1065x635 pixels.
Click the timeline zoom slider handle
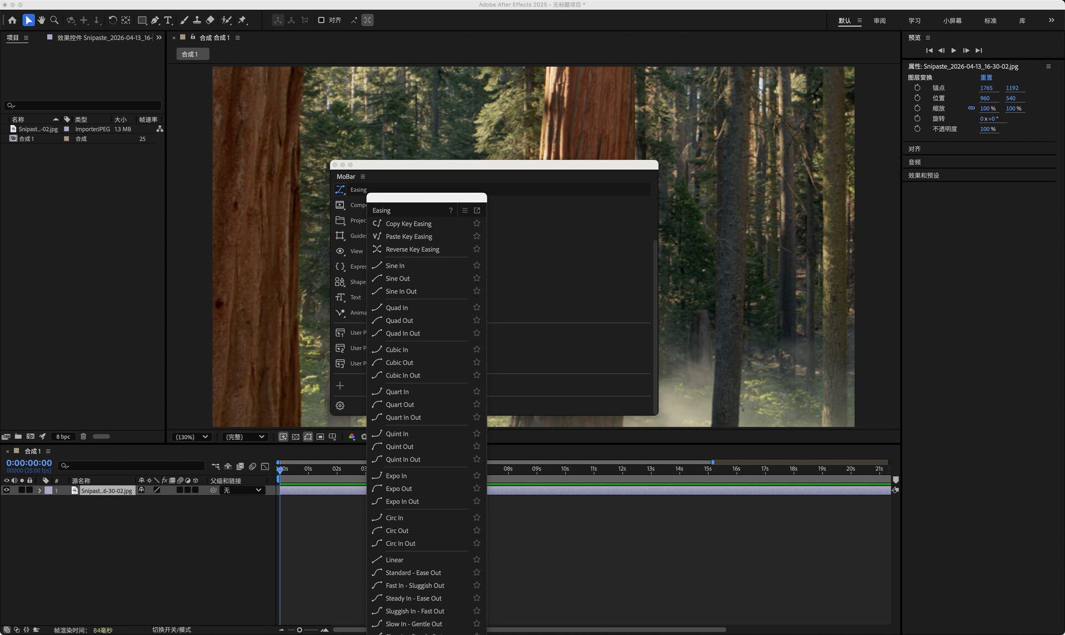(300, 629)
